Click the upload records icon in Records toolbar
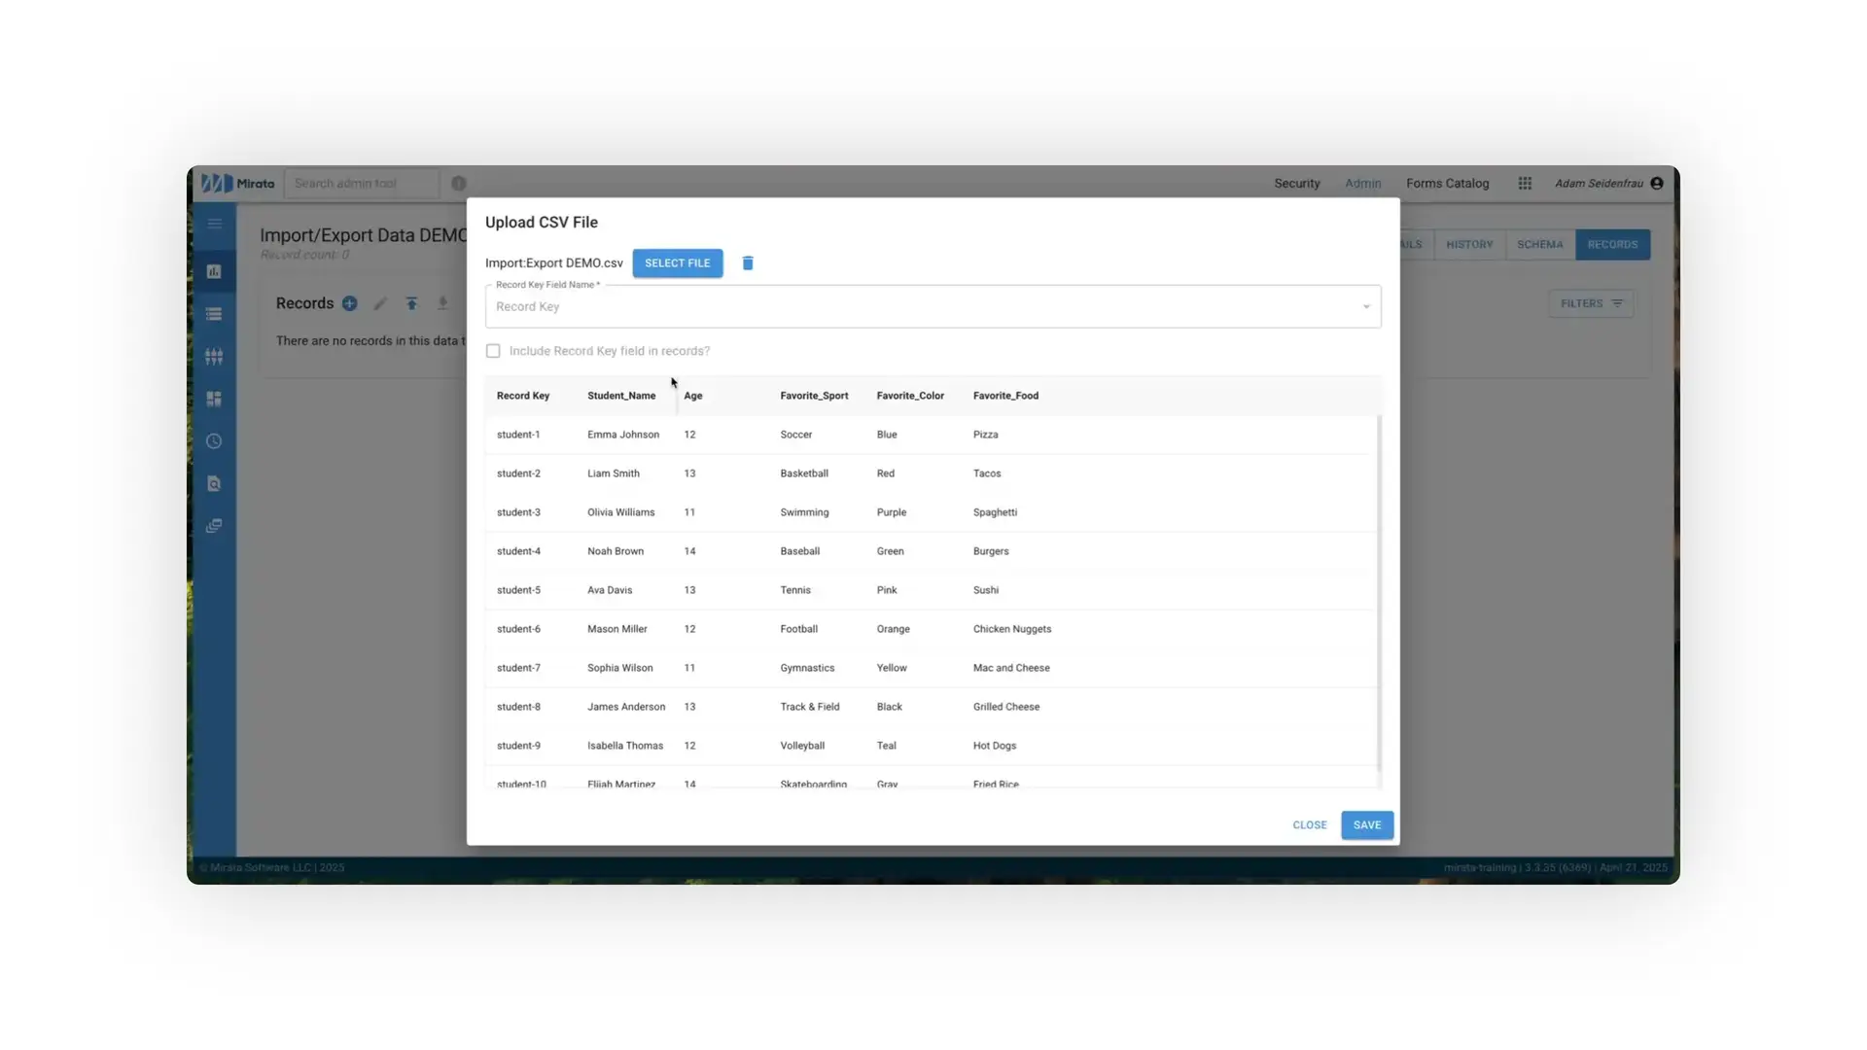Image resolution: width=1867 pixels, height=1050 pixels. tap(412, 303)
